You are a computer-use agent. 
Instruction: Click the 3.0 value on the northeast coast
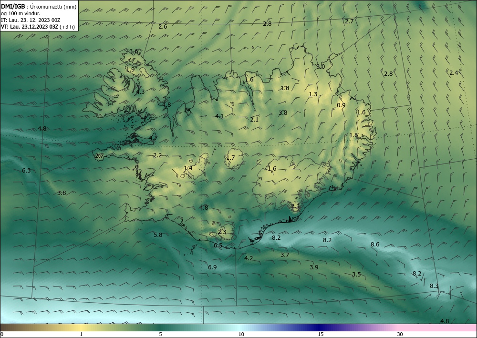pos(321,67)
